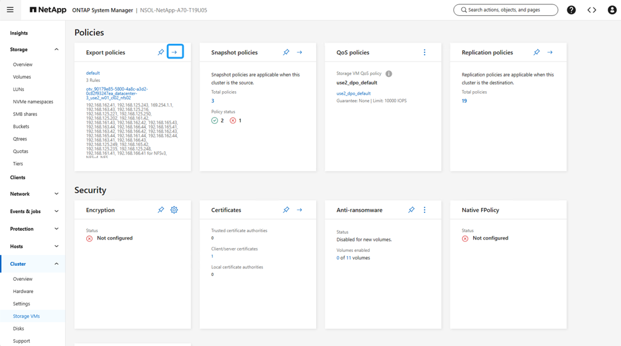Open Export policies arrow
The width and height of the screenshot is (621, 346).
[175, 52]
